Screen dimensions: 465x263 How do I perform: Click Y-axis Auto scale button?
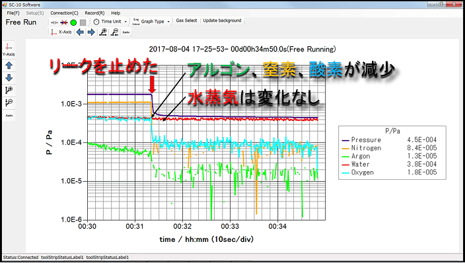click(x=9, y=116)
